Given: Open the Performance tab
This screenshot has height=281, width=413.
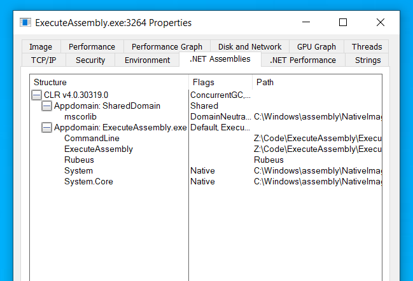Looking at the screenshot, I should click(x=92, y=46).
